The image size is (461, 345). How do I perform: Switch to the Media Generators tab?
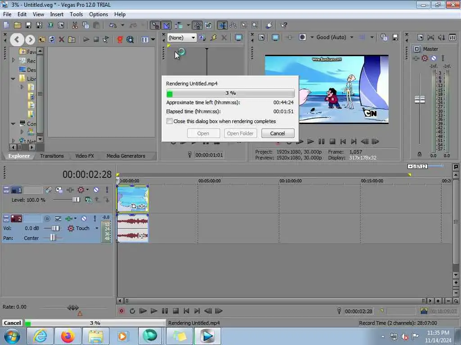coord(126,156)
